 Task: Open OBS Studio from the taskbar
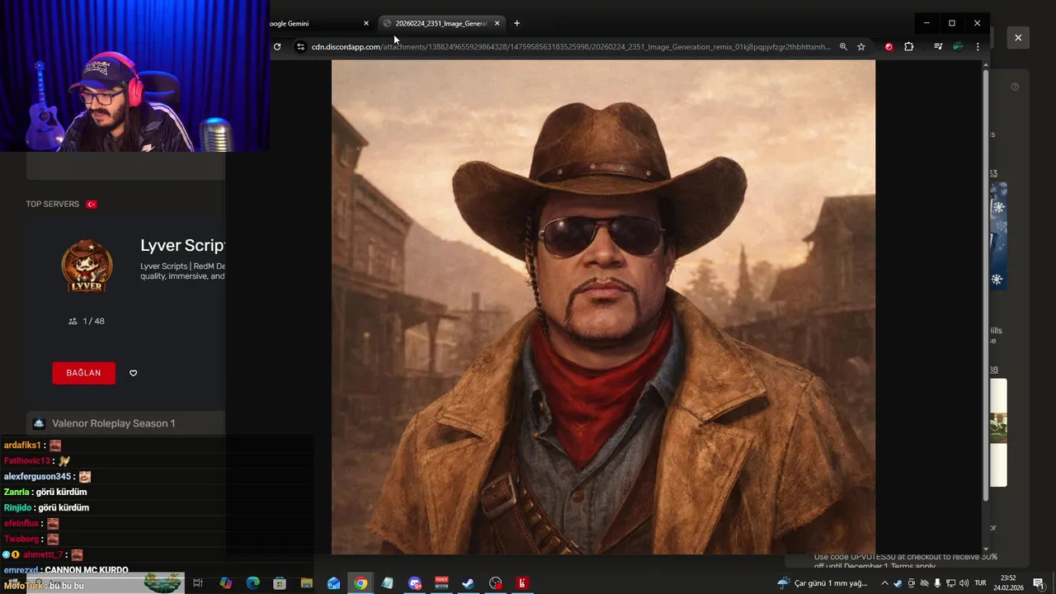coord(495,583)
